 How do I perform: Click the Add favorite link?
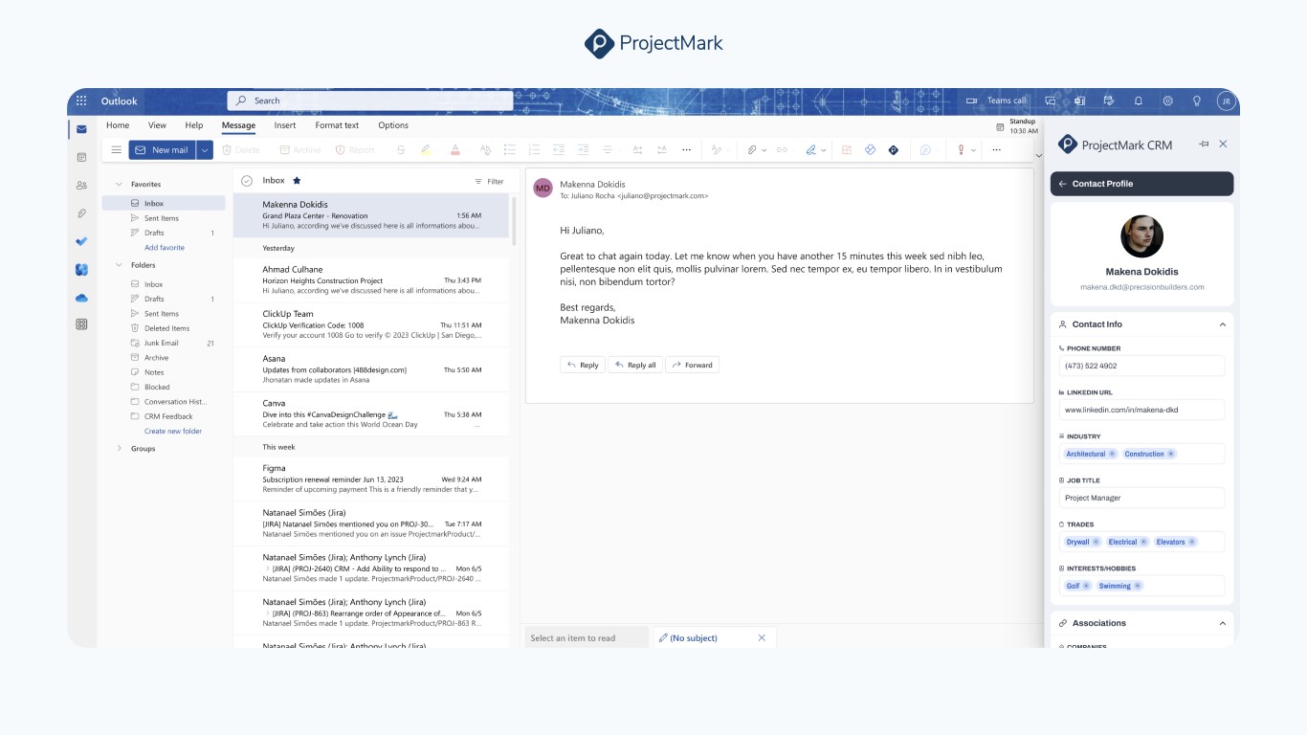click(165, 248)
